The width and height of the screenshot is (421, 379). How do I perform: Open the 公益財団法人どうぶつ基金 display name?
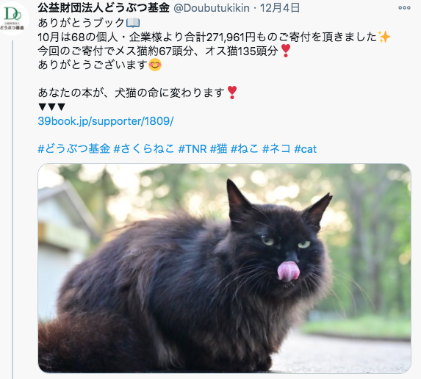click(x=104, y=8)
